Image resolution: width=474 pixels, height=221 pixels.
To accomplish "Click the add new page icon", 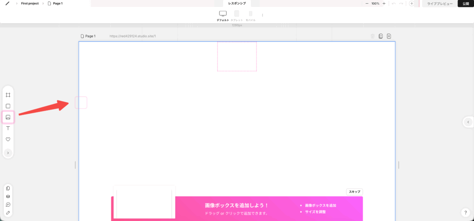I will click(389, 36).
